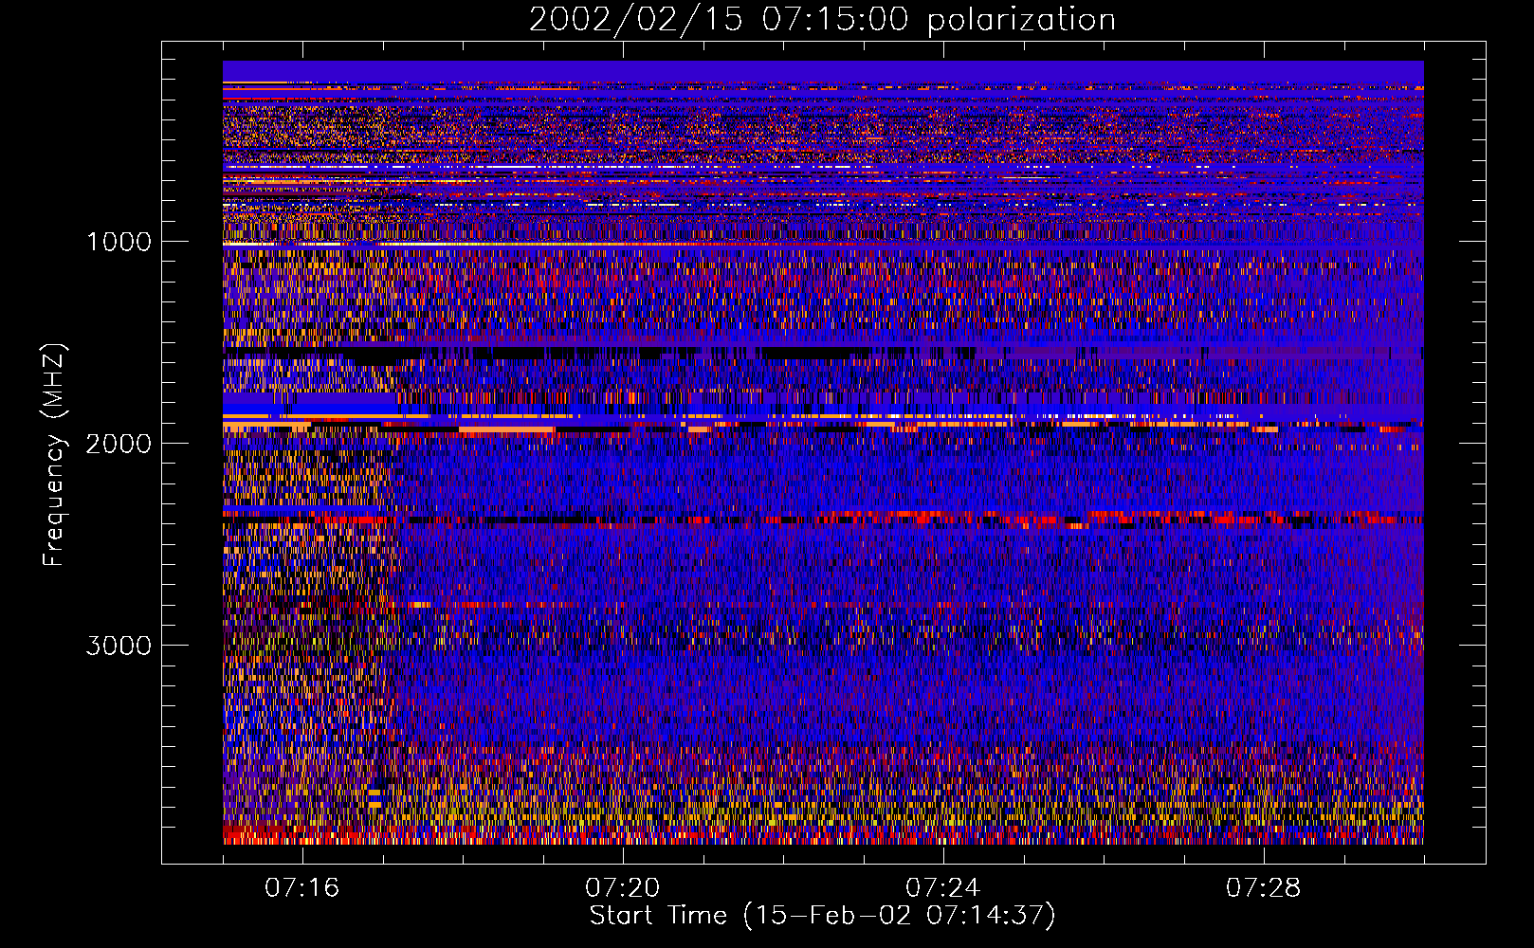Click the 07:28 time tick label
The width and height of the screenshot is (1534, 948).
pos(1264,888)
